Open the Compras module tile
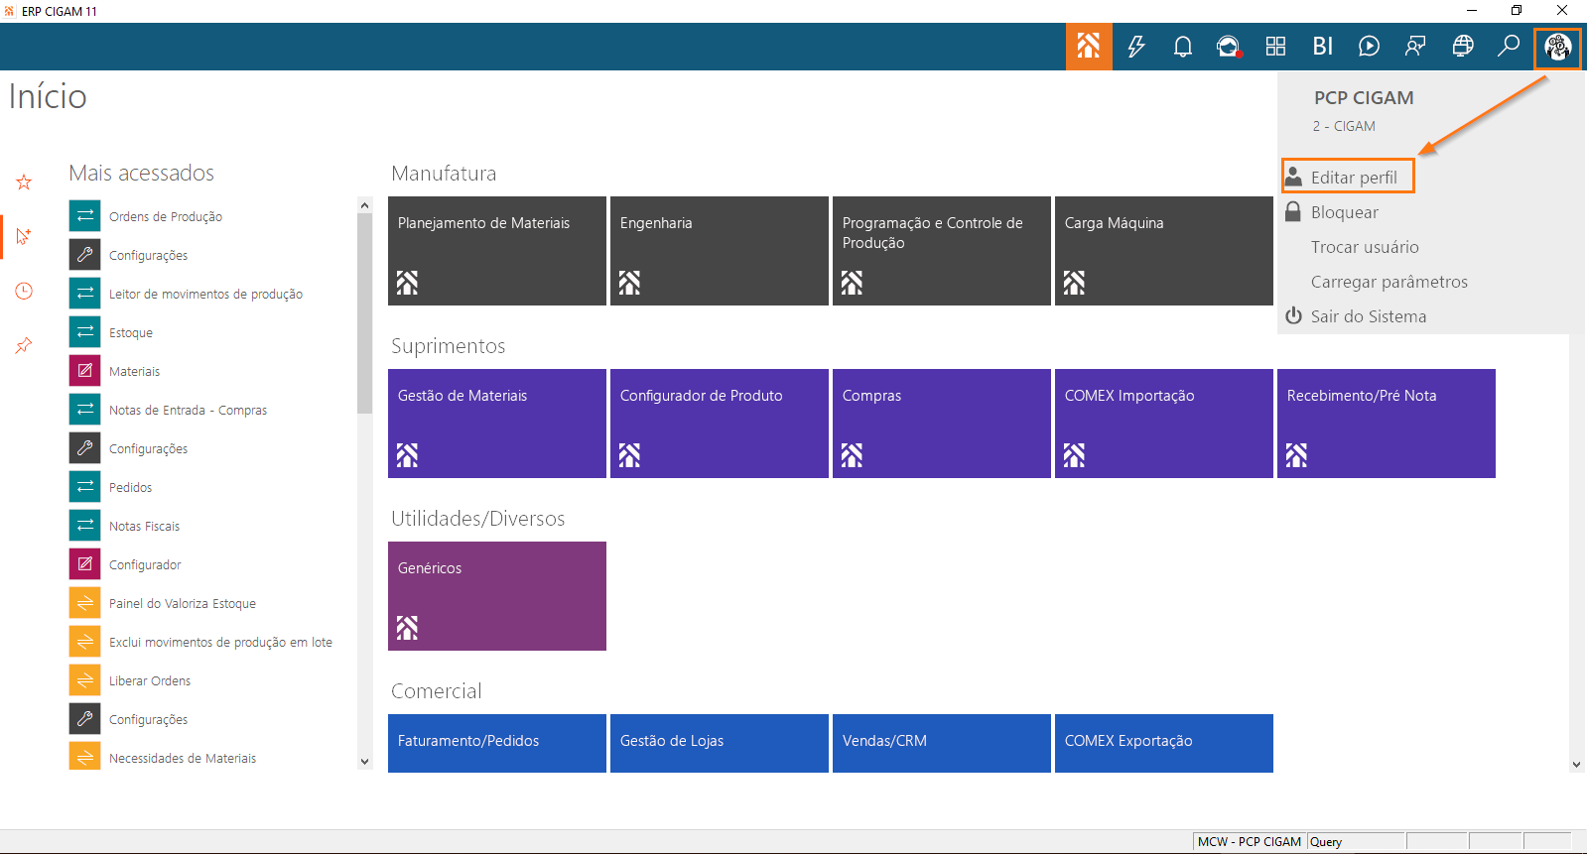The width and height of the screenshot is (1587, 854). click(x=941, y=423)
